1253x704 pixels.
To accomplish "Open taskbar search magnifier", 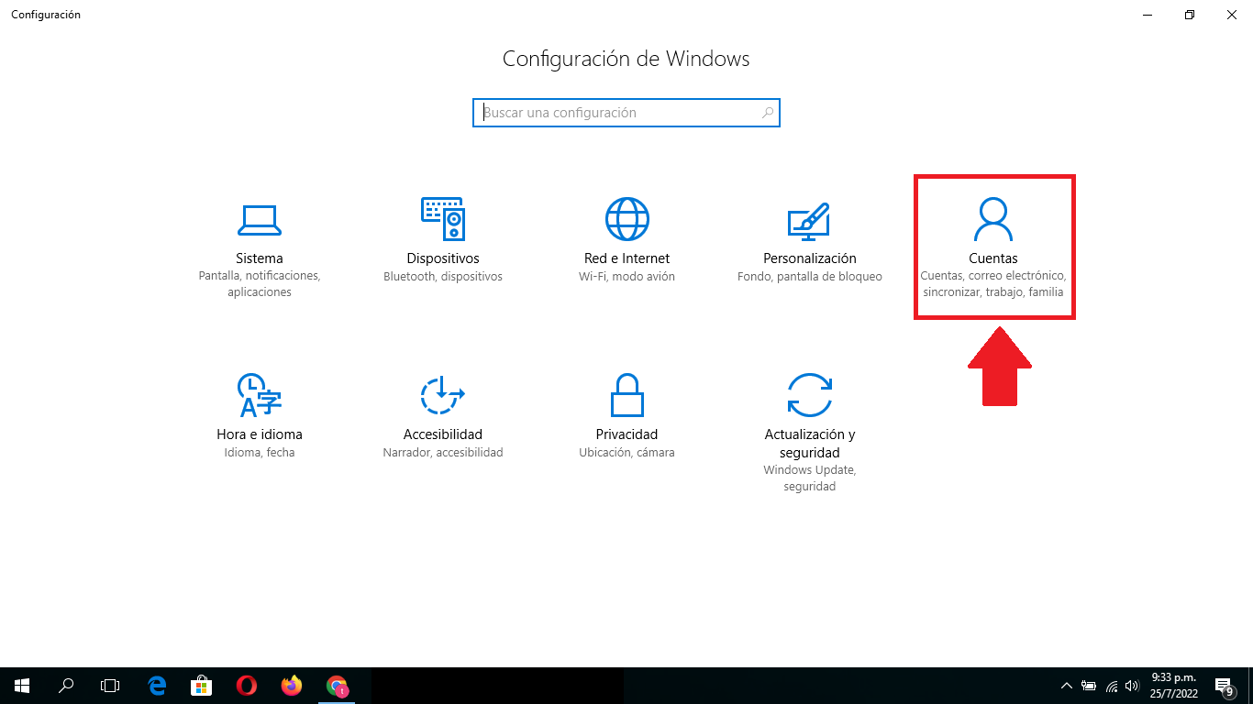I will click(66, 686).
